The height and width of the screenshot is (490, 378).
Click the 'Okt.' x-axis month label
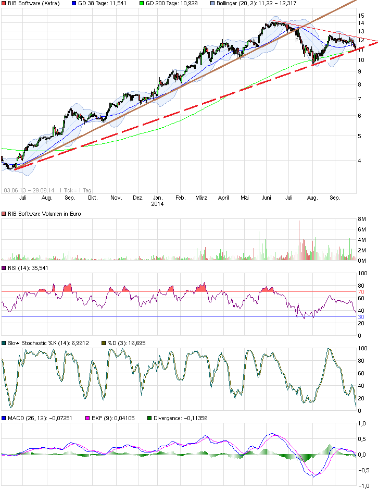pos(92,198)
